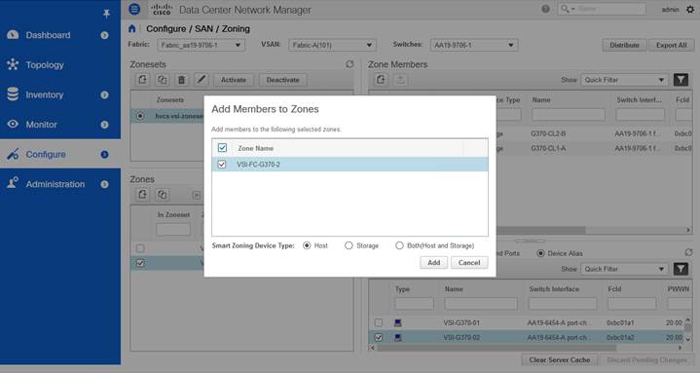Click the search magnifier icon
This screenshot has width=700, height=373.
coord(566,9)
